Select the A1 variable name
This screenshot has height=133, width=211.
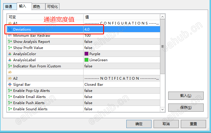tap(15, 23)
